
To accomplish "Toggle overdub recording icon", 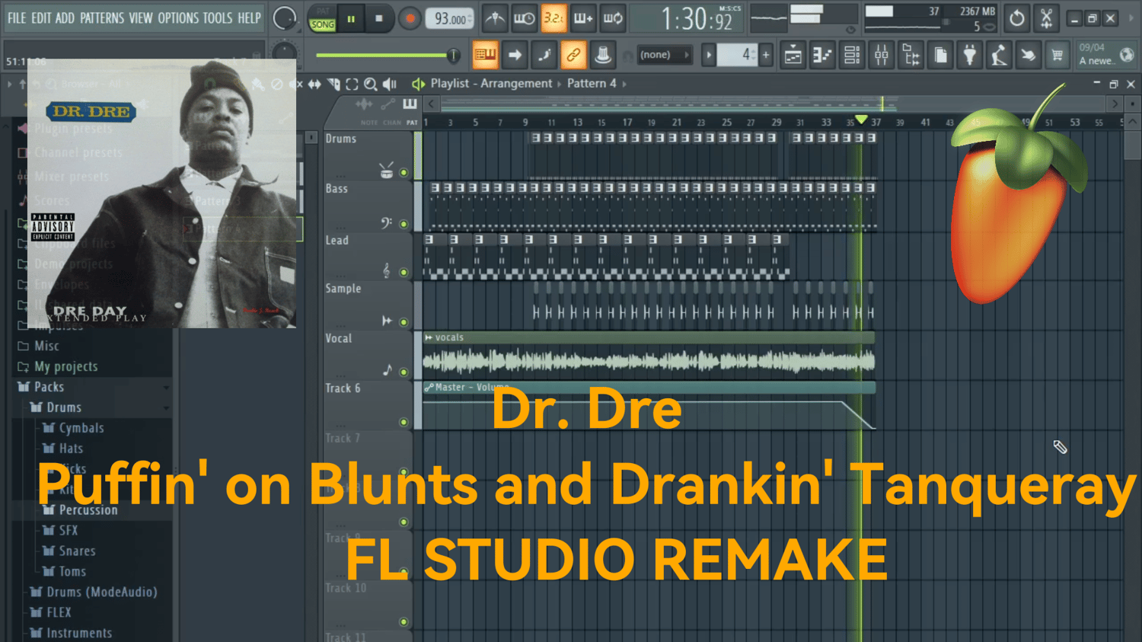I will pos(583,18).
